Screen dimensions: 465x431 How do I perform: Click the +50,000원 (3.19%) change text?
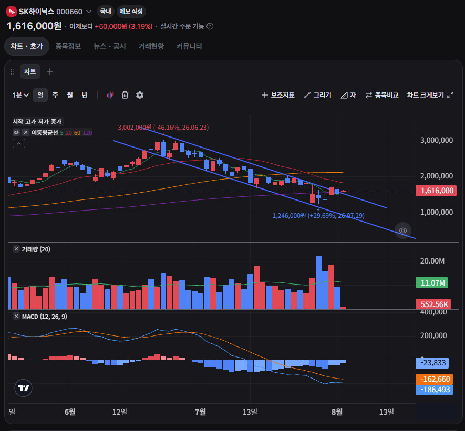123,26
